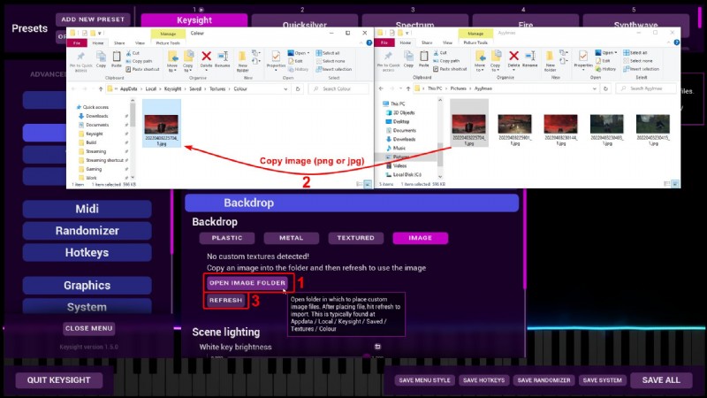The width and height of the screenshot is (707, 398).
Task: Click Cut in Colour window ribbon
Action: click(133, 53)
